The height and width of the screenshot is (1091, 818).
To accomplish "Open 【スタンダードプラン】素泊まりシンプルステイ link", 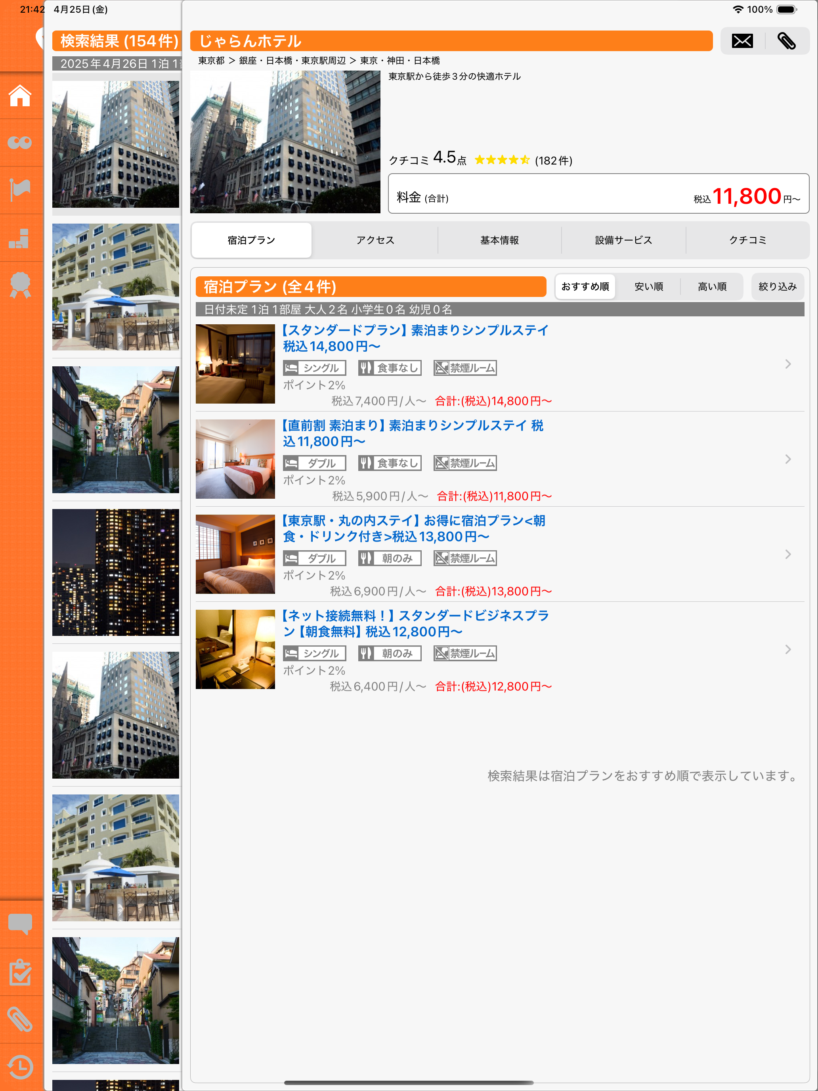I will pyautogui.click(x=415, y=338).
